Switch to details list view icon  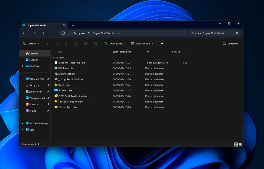click(x=236, y=144)
